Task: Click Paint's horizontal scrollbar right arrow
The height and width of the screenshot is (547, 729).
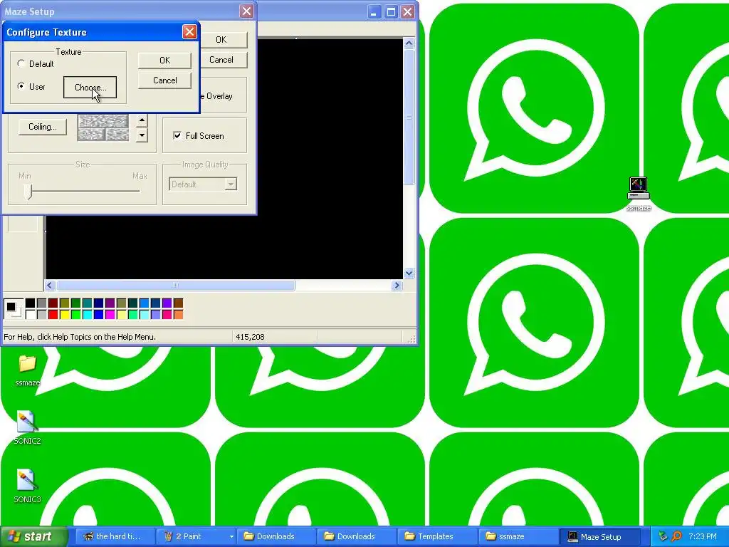Action: (x=397, y=285)
